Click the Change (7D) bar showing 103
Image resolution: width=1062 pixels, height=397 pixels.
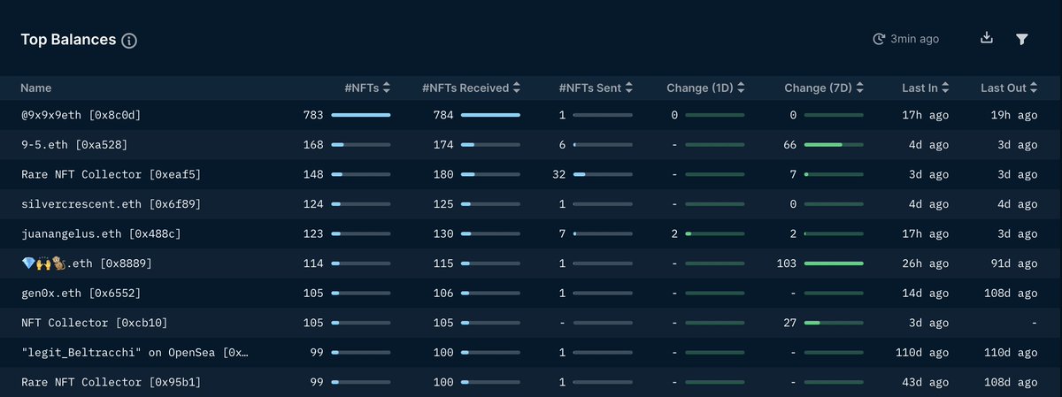pyautogui.click(x=833, y=263)
